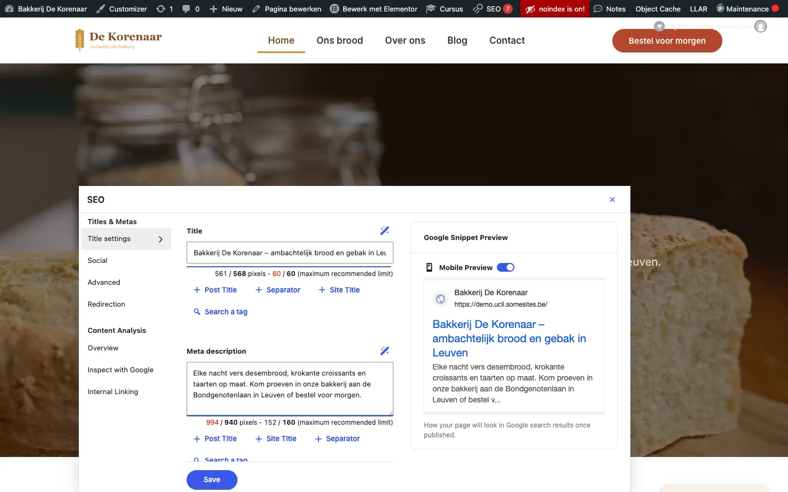Screen dimensions: 788x492
Task: Open Object Cache admin bar item
Action: tap(658, 9)
